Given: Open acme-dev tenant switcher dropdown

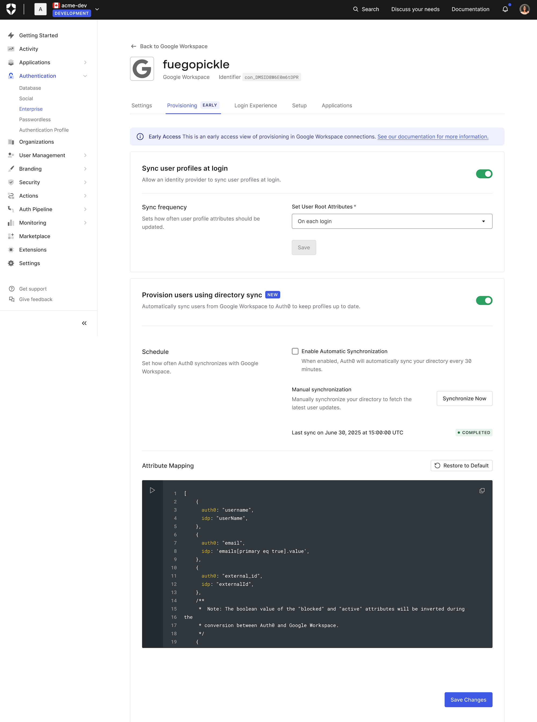Looking at the screenshot, I should 97,9.
